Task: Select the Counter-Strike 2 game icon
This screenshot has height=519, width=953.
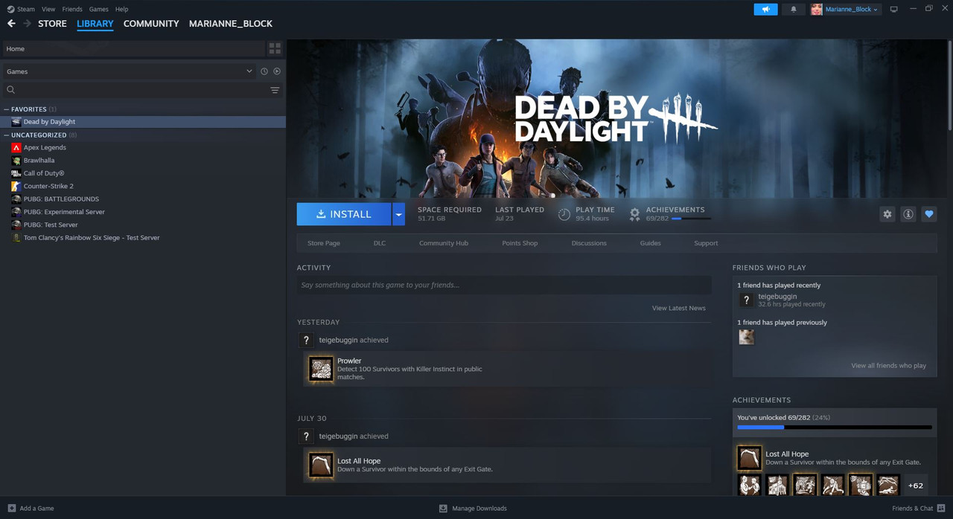Action: click(x=16, y=186)
